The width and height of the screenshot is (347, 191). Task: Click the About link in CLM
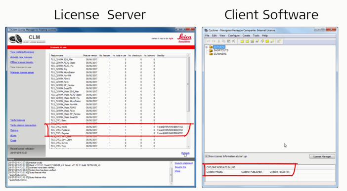[13, 135]
